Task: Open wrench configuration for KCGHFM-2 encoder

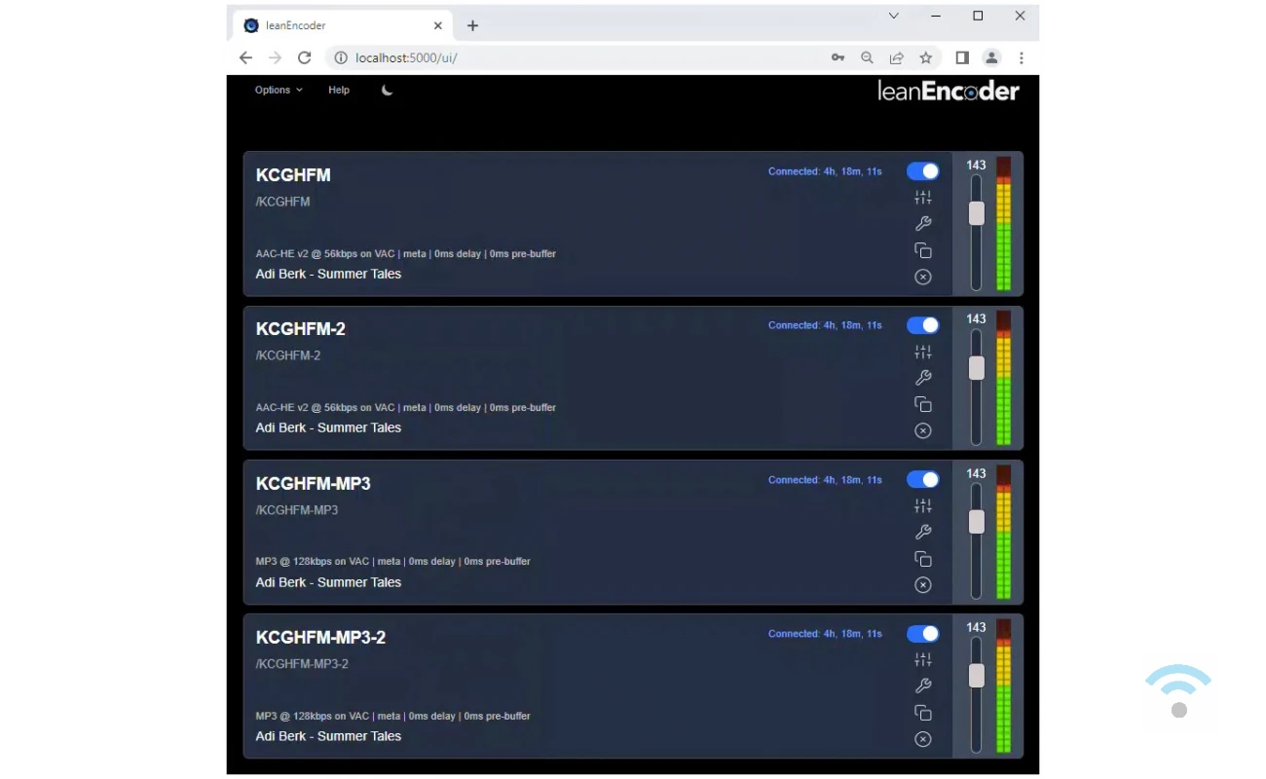Action: tap(922, 378)
